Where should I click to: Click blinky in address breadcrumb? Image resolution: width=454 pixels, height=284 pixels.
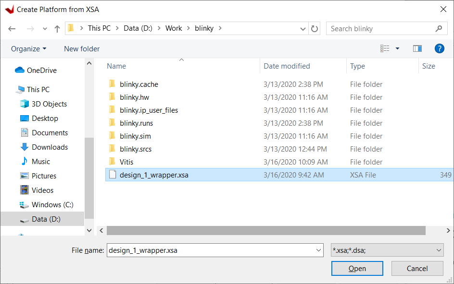(204, 28)
